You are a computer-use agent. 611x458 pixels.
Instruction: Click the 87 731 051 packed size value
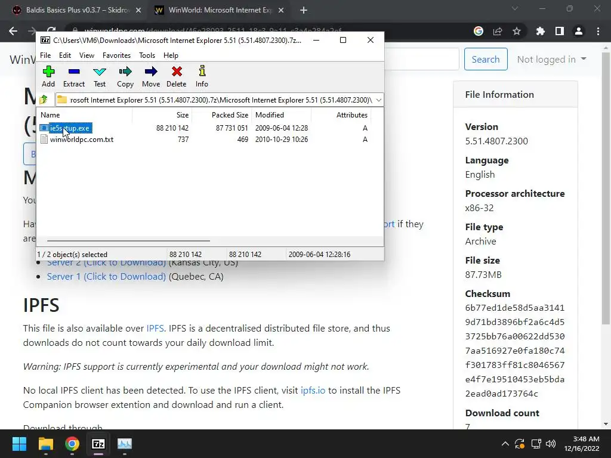[x=232, y=128]
